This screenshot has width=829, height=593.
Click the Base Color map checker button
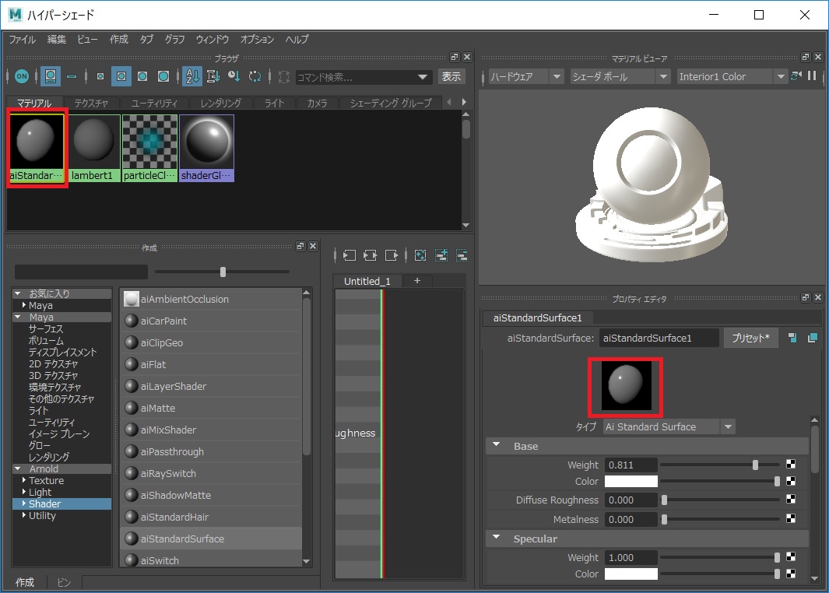pyautogui.click(x=791, y=482)
